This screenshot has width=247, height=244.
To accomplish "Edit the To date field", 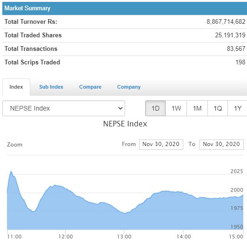I will (x=221, y=145).
